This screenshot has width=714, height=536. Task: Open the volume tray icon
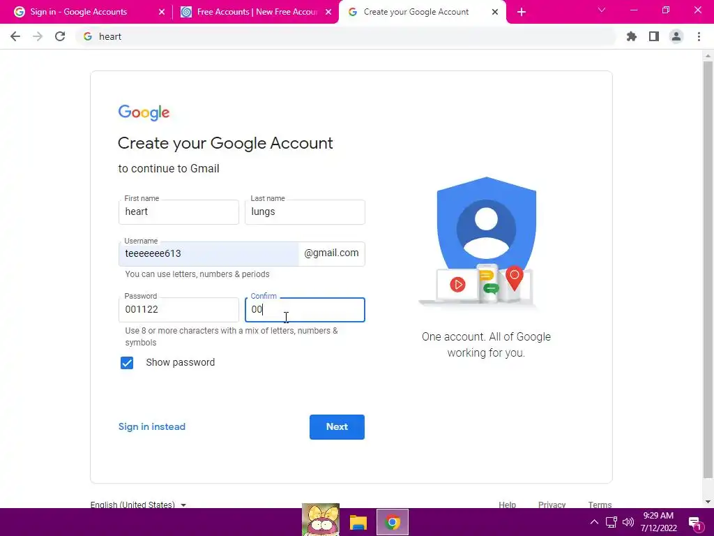click(628, 522)
